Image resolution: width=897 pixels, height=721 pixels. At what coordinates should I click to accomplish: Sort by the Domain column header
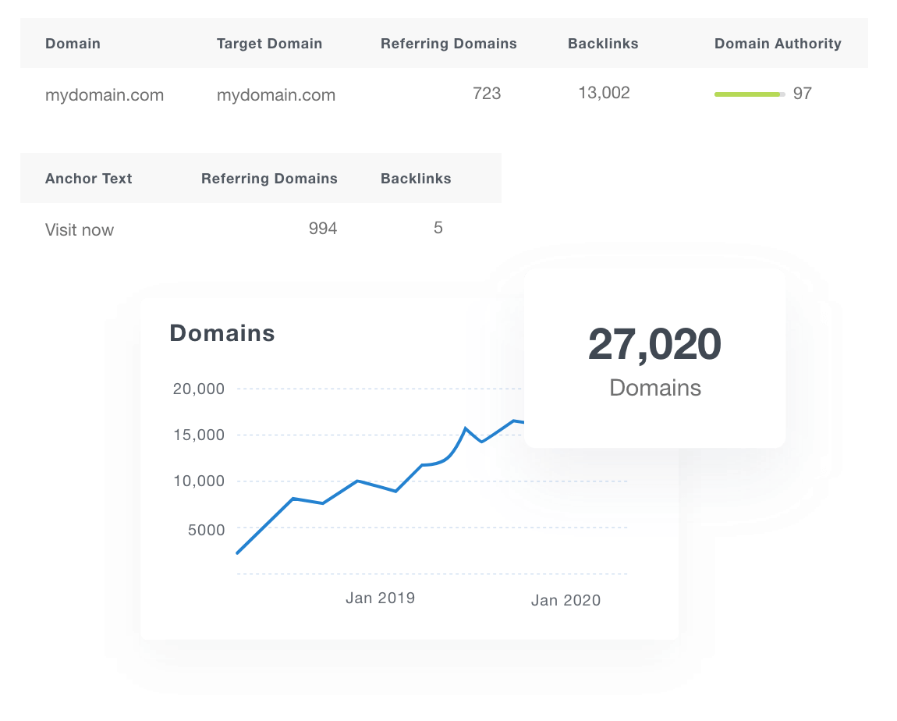pyautogui.click(x=73, y=44)
